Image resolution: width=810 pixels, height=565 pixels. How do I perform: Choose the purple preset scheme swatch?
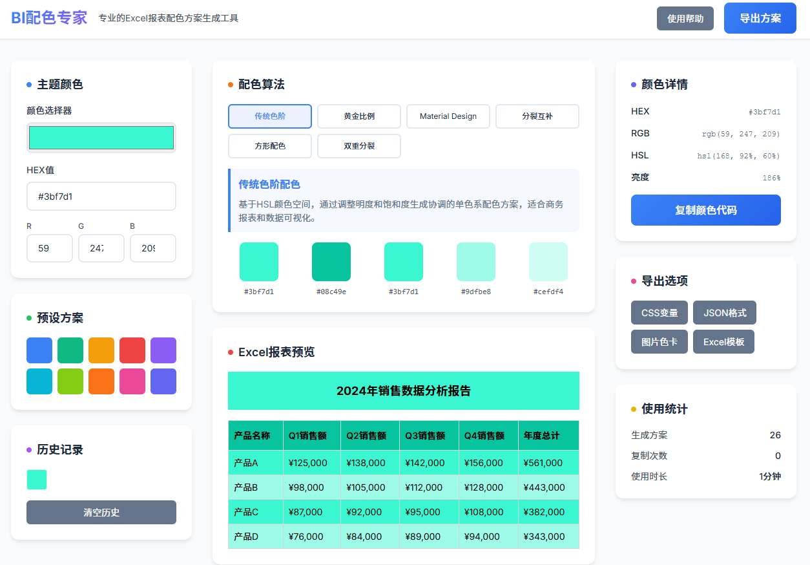point(163,350)
